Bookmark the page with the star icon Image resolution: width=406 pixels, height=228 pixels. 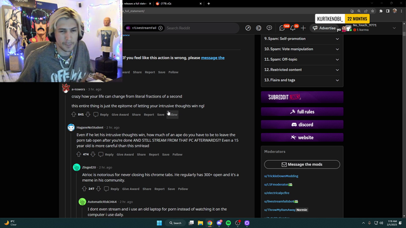click(372, 11)
